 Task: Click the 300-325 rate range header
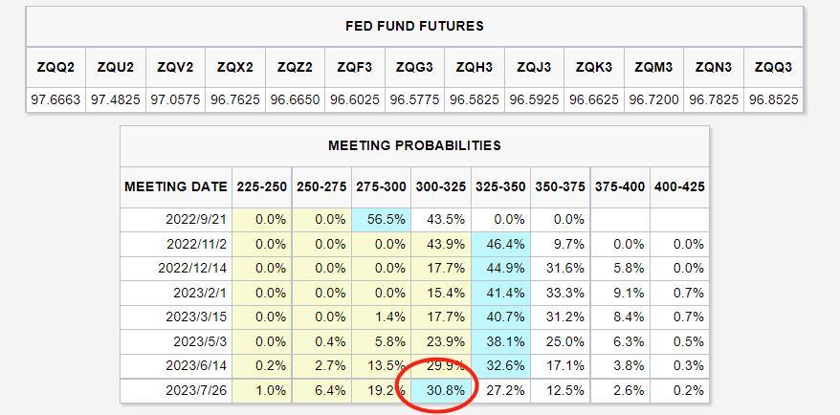click(441, 186)
